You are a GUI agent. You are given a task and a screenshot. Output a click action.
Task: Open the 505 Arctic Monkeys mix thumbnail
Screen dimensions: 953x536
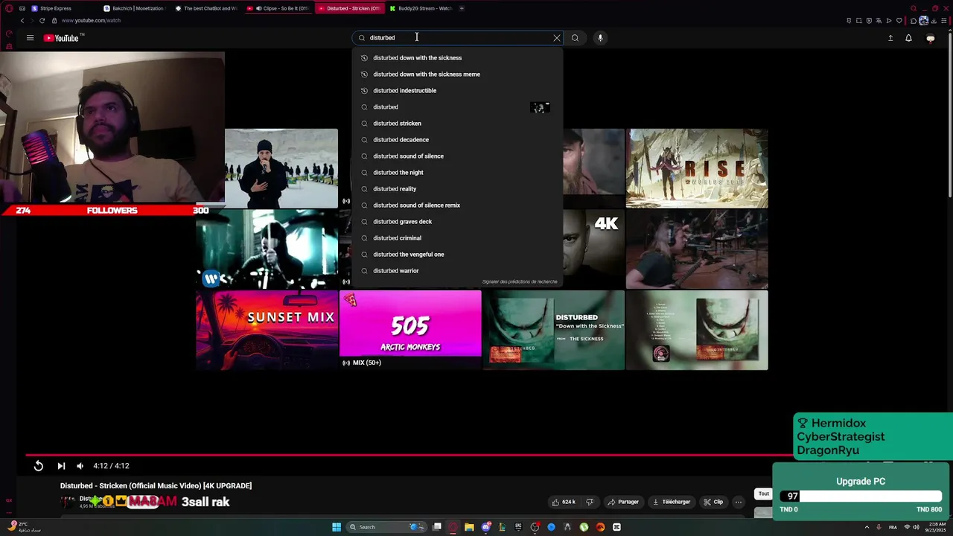coord(410,331)
